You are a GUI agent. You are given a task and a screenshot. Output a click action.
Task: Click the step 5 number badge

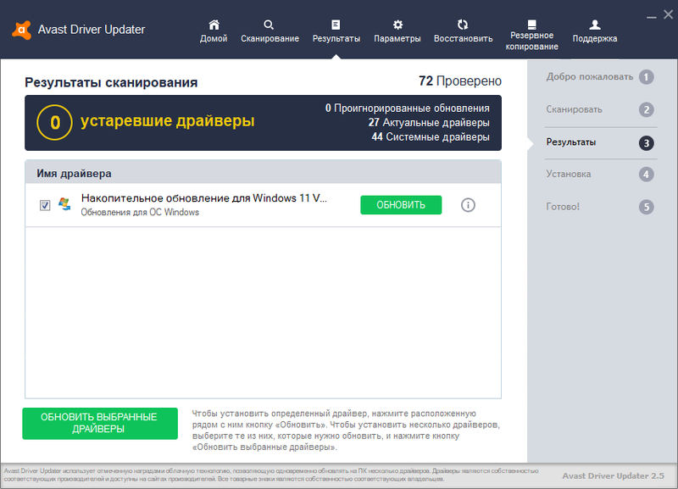647,207
